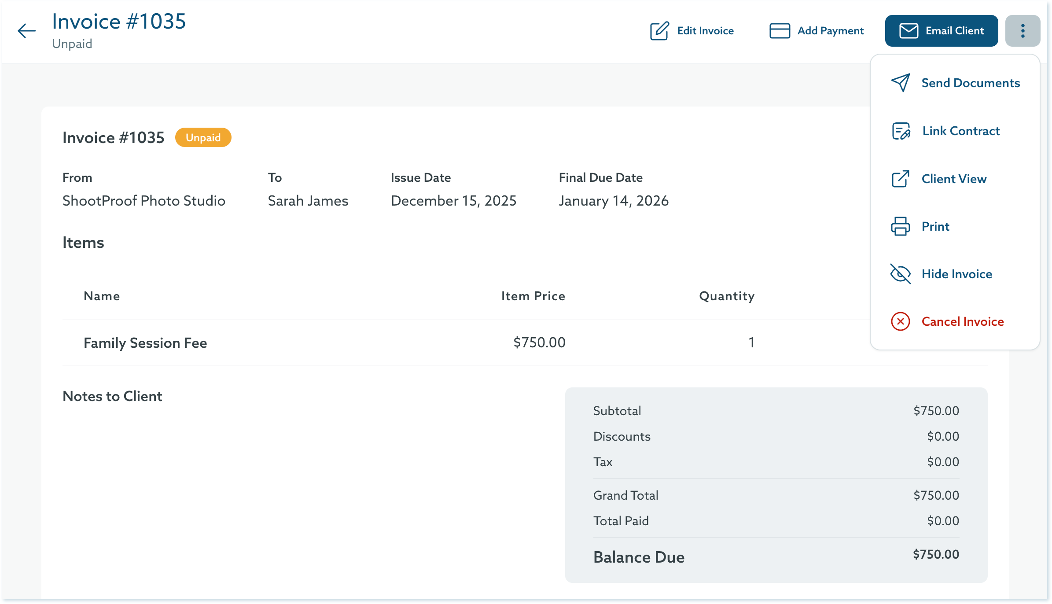Click the Send Documents paper plane icon
This screenshot has height=604, width=1052.
[901, 83]
